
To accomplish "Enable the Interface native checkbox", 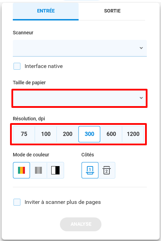I will click(x=17, y=66).
